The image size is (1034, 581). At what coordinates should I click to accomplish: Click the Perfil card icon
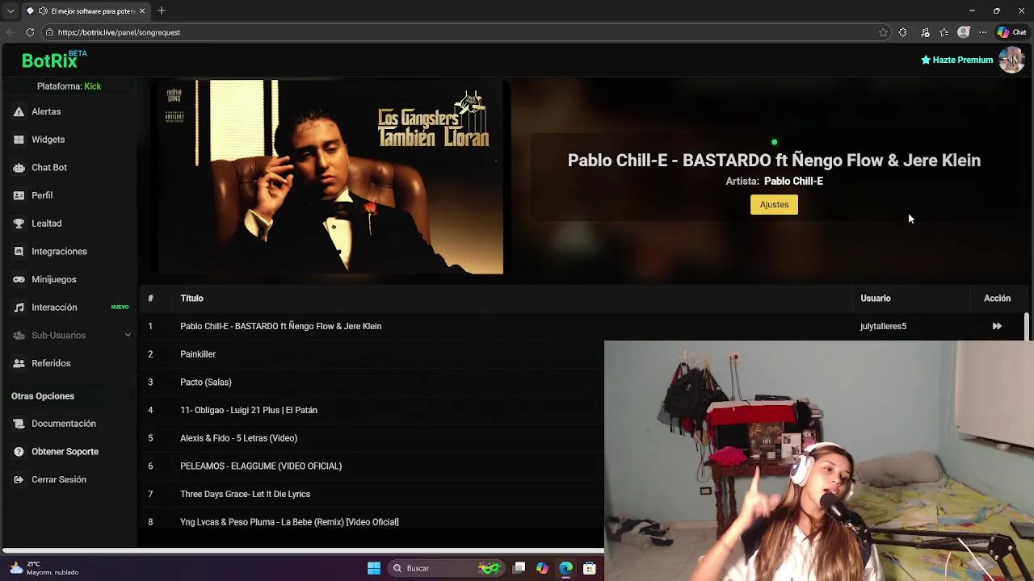(x=19, y=195)
